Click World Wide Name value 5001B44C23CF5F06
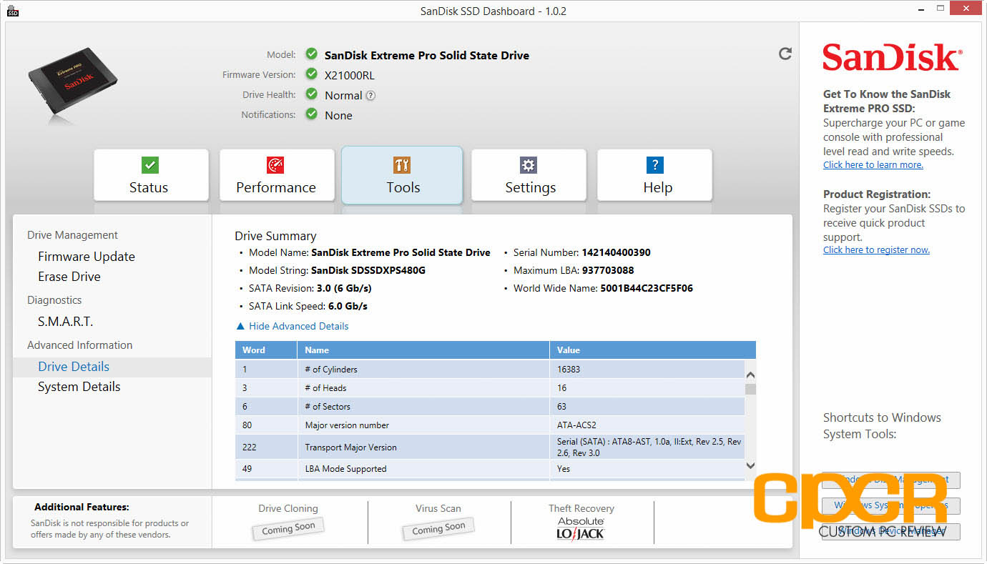Image resolution: width=987 pixels, height=564 pixels. tap(647, 288)
